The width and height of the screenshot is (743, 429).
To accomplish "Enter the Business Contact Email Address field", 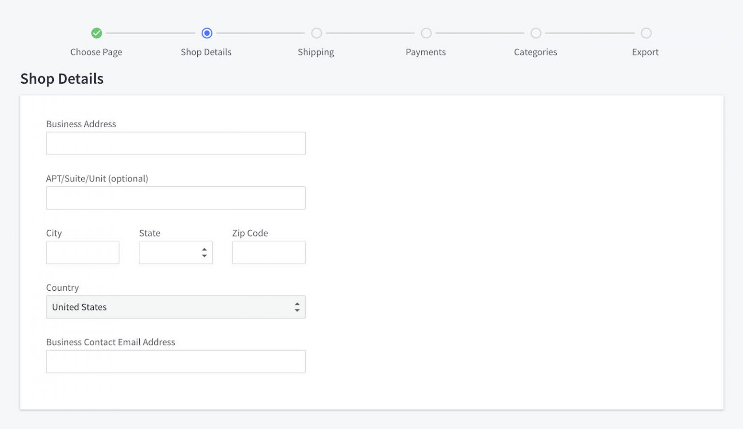I will coord(176,362).
